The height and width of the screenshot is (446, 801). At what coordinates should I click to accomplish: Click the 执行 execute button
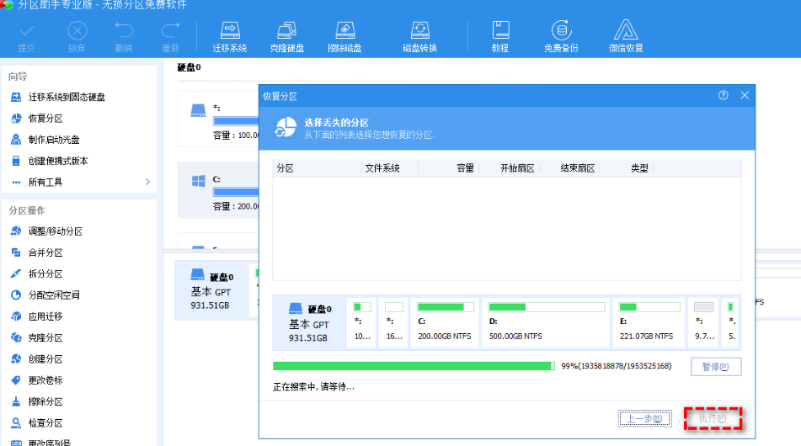click(712, 418)
